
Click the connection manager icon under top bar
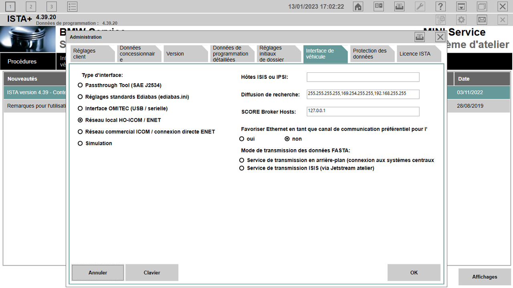pos(440,20)
